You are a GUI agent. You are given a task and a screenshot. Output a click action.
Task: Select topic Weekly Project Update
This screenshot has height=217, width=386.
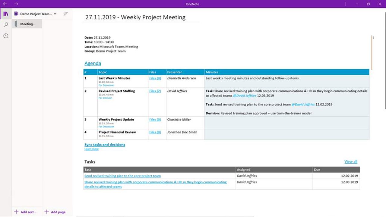coord(116,120)
